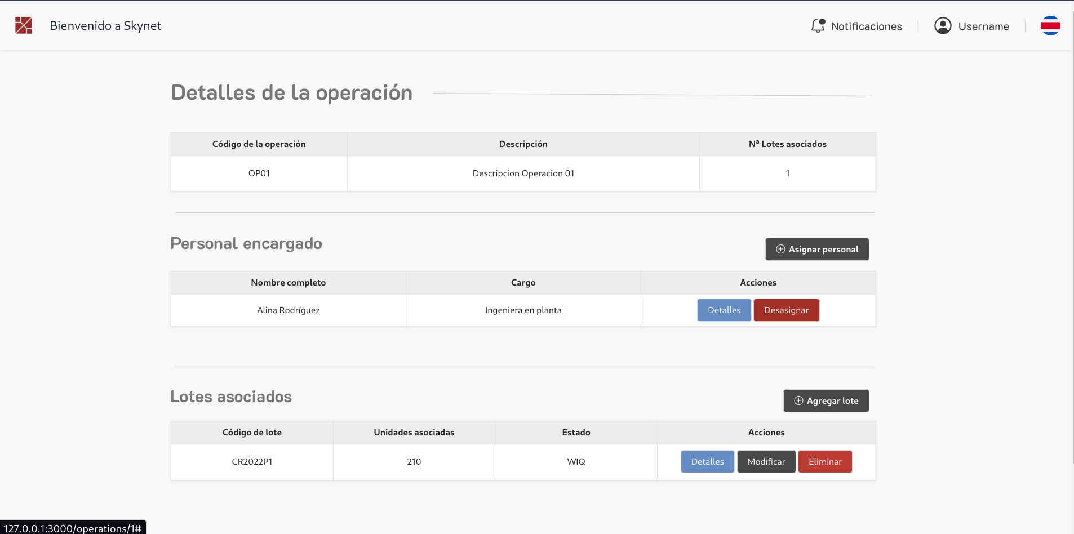Image resolution: width=1074 pixels, height=534 pixels.
Task: View Detalles for Alina Rodríguez
Action: tap(724, 310)
